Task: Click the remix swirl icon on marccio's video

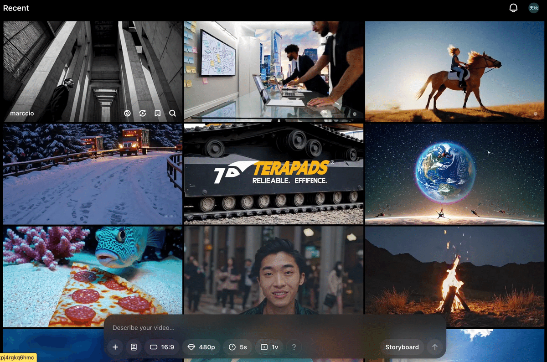Action: (128, 113)
